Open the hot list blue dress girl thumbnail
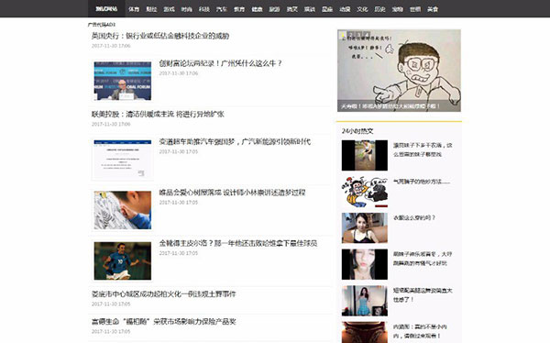This screenshot has width=550, height=343. point(365,301)
